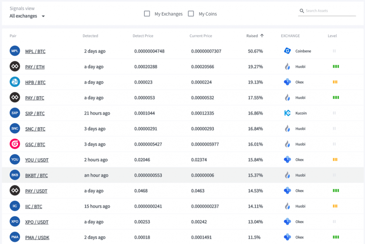The width and height of the screenshot is (365, 244).
Task: Click the MPL coin icon
Action: coord(15,51)
